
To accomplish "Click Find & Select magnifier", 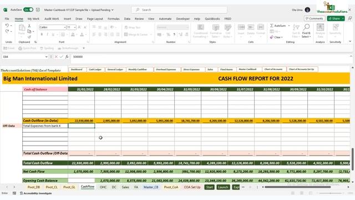I will [x=306, y=31].
